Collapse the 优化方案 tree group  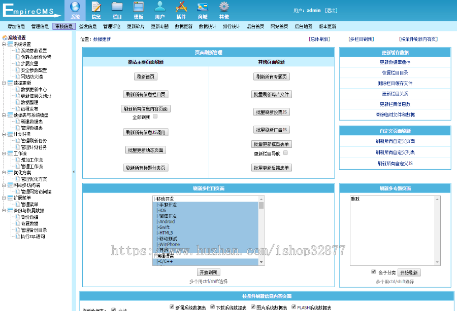pos(4,172)
